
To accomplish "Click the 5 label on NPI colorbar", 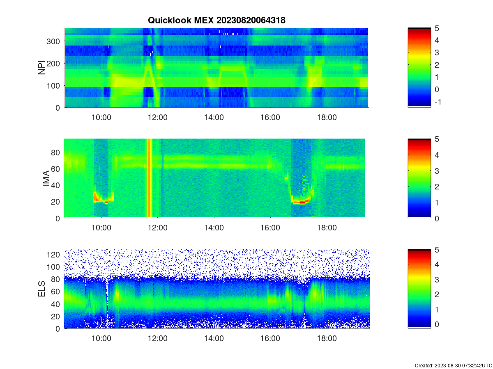I will (437, 28).
